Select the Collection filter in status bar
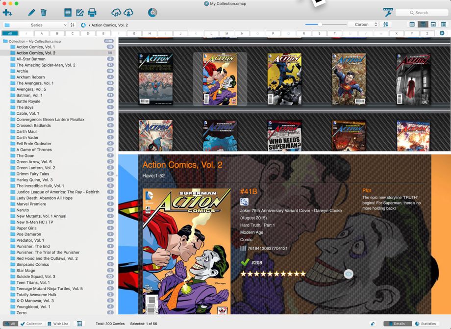 click(31, 324)
